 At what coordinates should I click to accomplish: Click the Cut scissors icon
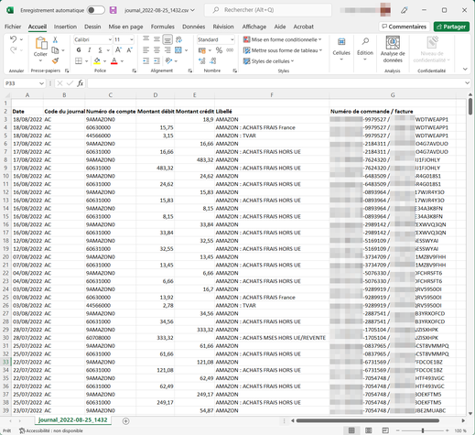pos(55,39)
